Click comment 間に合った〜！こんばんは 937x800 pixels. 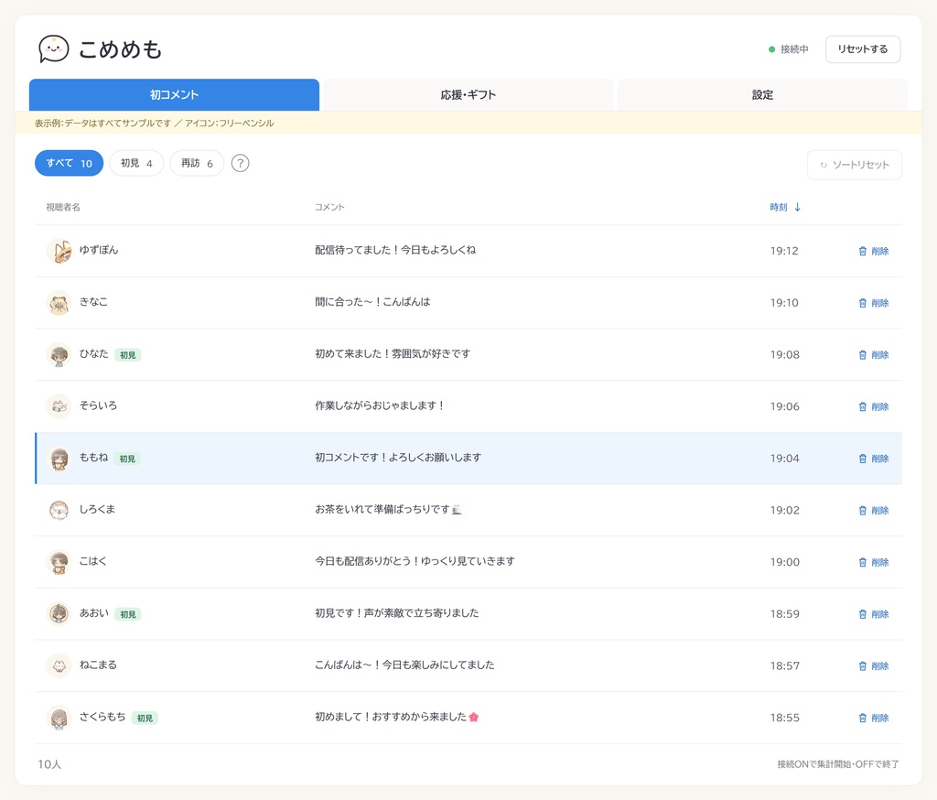(373, 302)
